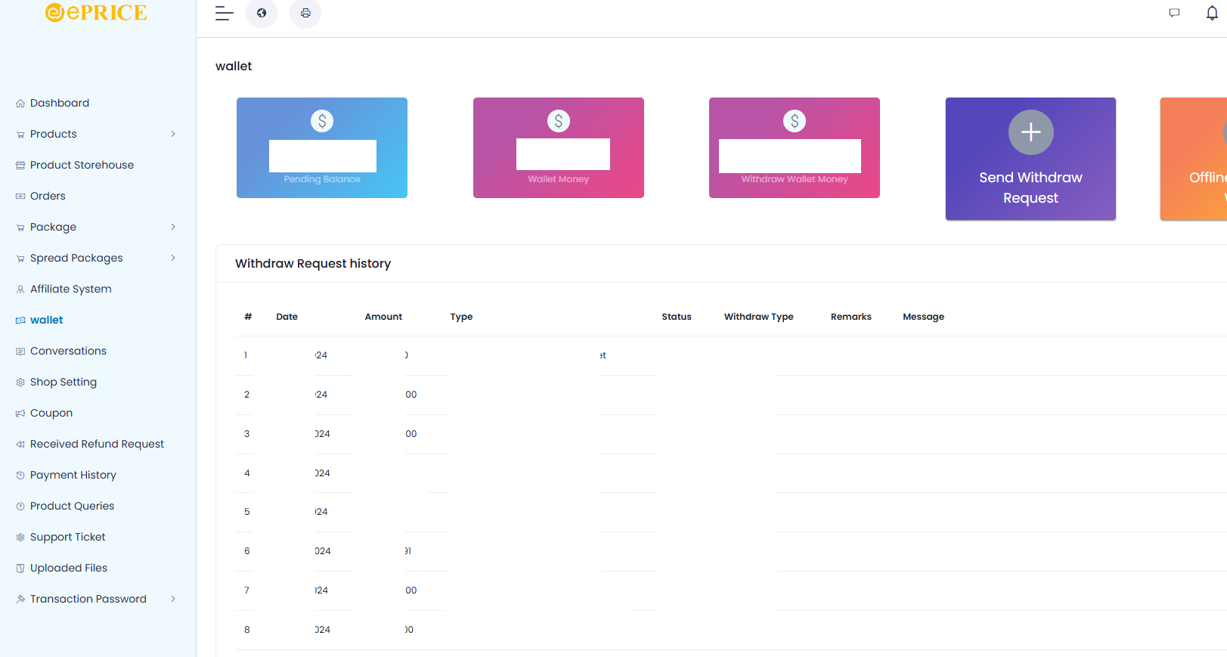Click the Spread Packages cart icon
The width and height of the screenshot is (1227, 657).
tap(20, 259)
